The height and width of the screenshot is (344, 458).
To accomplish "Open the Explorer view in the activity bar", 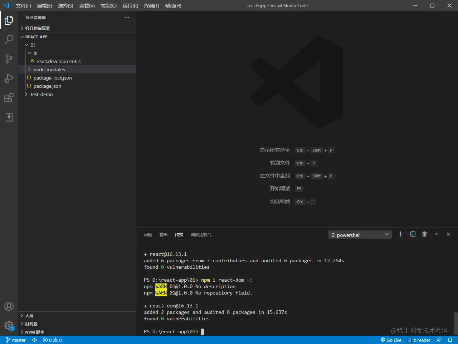I will (x=9, y=20).
